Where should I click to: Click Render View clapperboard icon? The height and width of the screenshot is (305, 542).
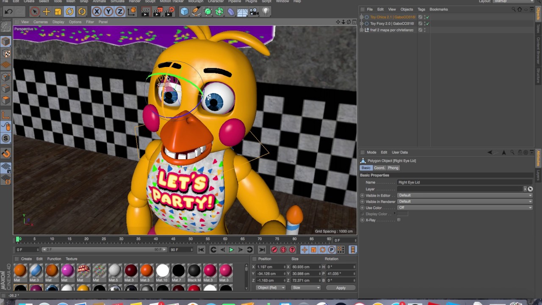tap(145, 12)
